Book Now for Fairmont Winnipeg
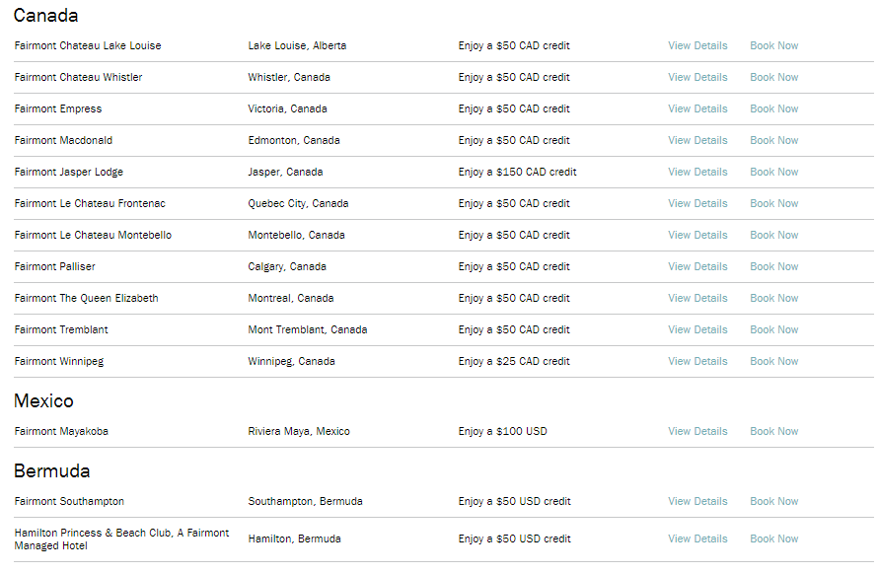This screenshot has width=879, height=574. coord(773,361)
